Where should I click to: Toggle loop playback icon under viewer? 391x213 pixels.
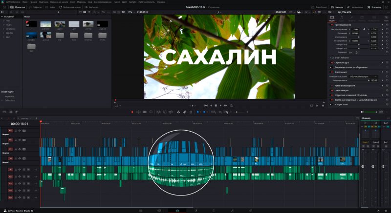[231, 106]
